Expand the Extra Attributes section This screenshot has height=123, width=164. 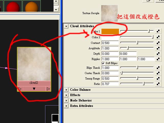pos(66,106)
